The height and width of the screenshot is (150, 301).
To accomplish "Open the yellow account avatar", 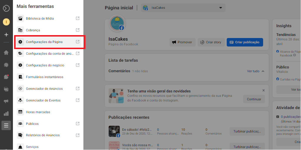I will click(x=6, y=22).
